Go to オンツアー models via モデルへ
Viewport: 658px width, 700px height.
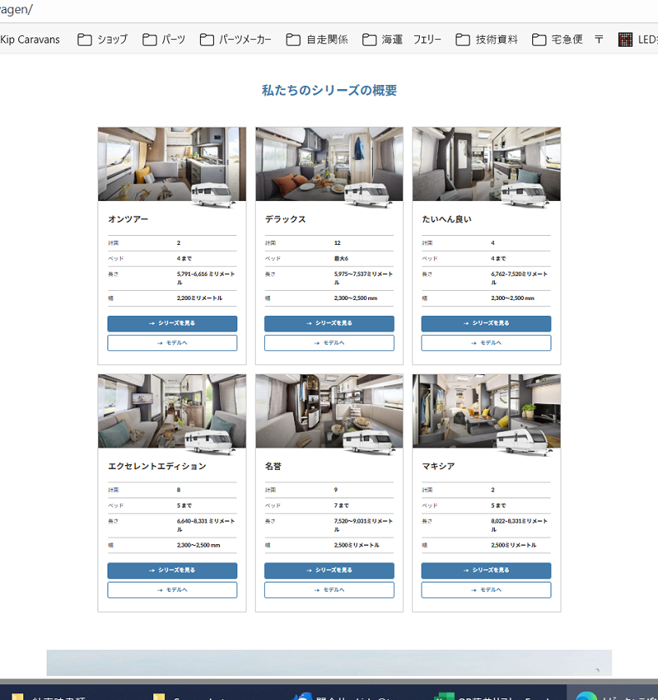(x=172, y=342)
